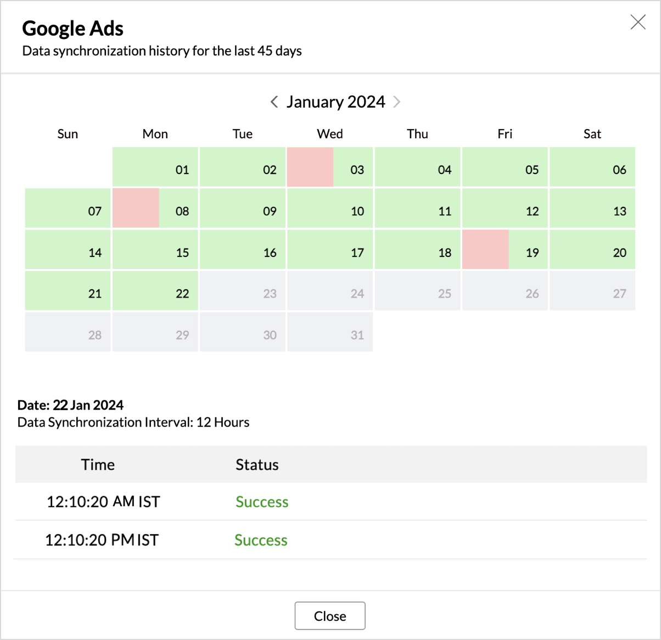Image resolution: width=661 pixels, height=640 pixels.
Task: Select January 08 with failed sync
Action: pyautogui.click(x=155, y=208)
